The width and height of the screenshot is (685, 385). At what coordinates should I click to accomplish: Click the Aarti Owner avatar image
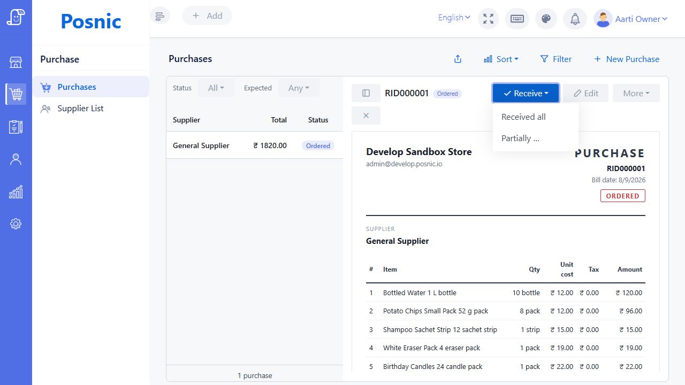pos(603,19)
